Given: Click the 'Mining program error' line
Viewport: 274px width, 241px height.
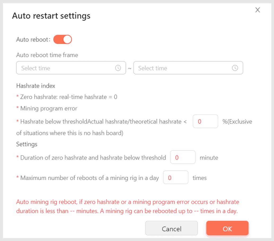Looking at the screenshot, I should tap(49, 108).
